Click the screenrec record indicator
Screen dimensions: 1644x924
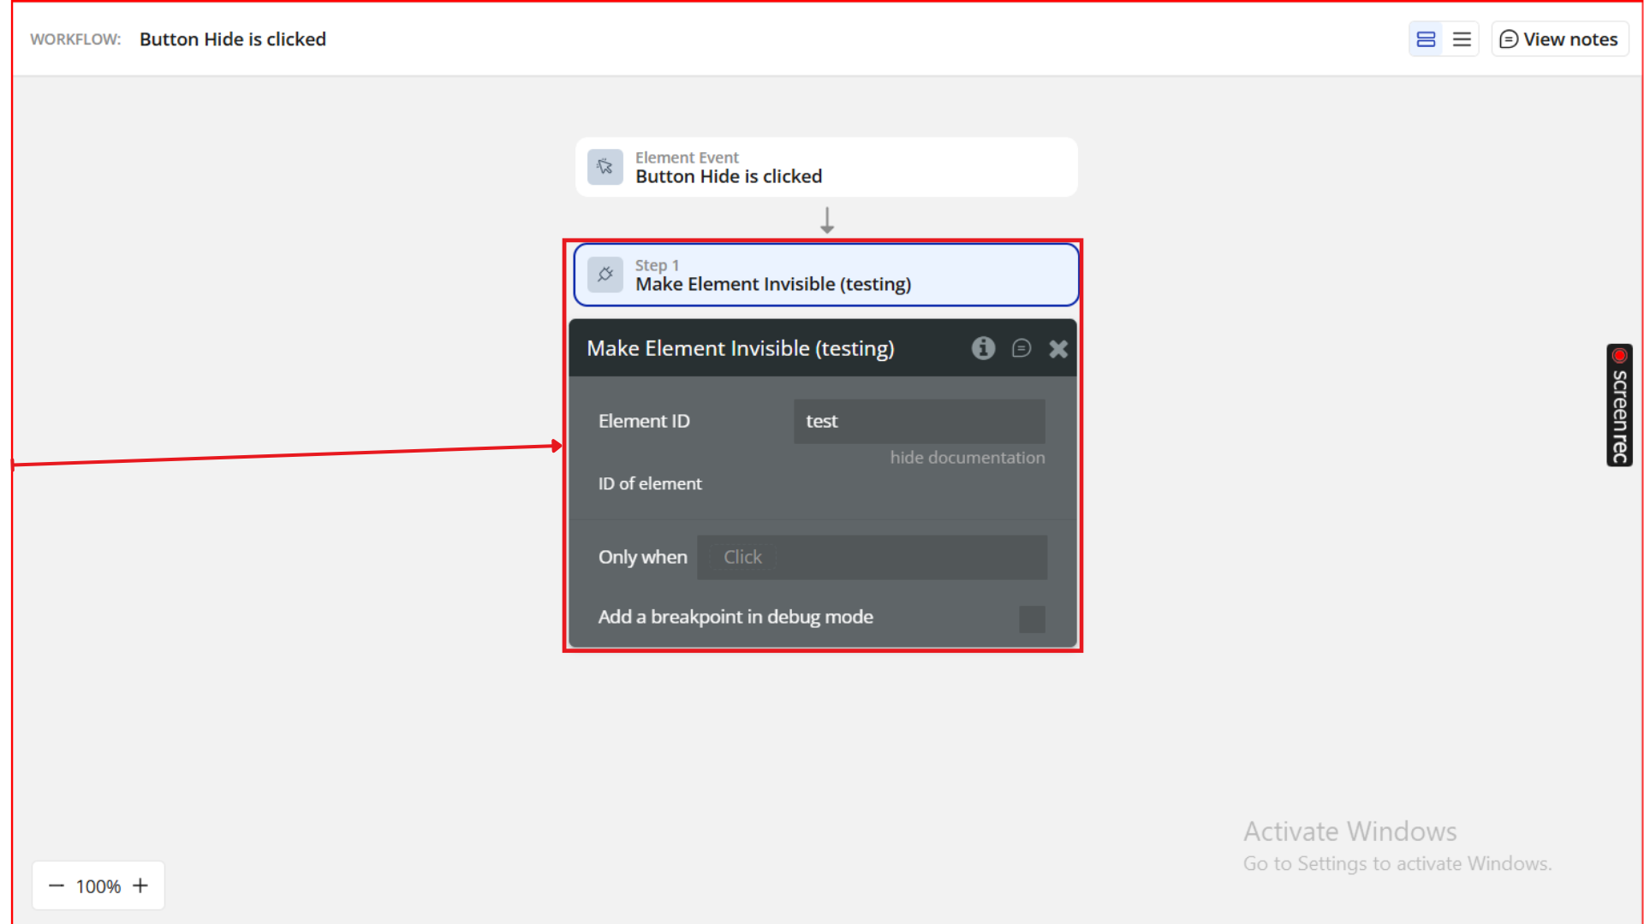tap(1619, 356)
